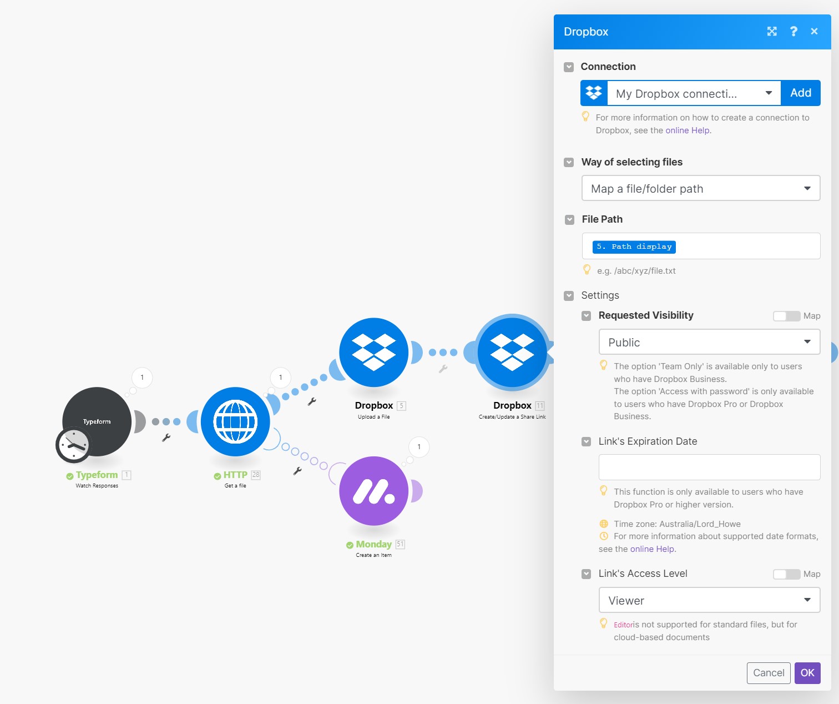Open the online Help link under Connection
This screenshot has width=839, height=704.
688,130
